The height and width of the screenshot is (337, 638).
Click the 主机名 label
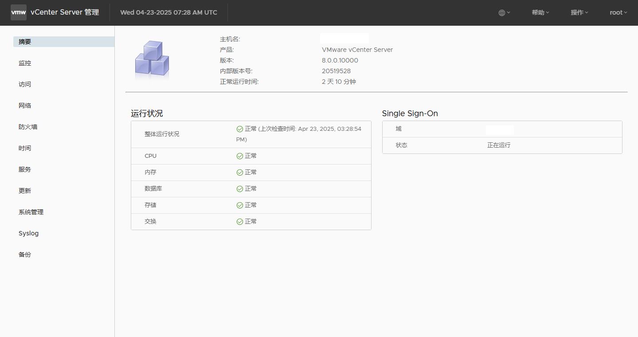230,39
